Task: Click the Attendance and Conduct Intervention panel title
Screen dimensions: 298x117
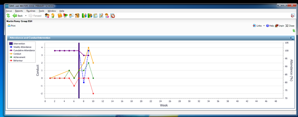Action: (x=30, y=38)
